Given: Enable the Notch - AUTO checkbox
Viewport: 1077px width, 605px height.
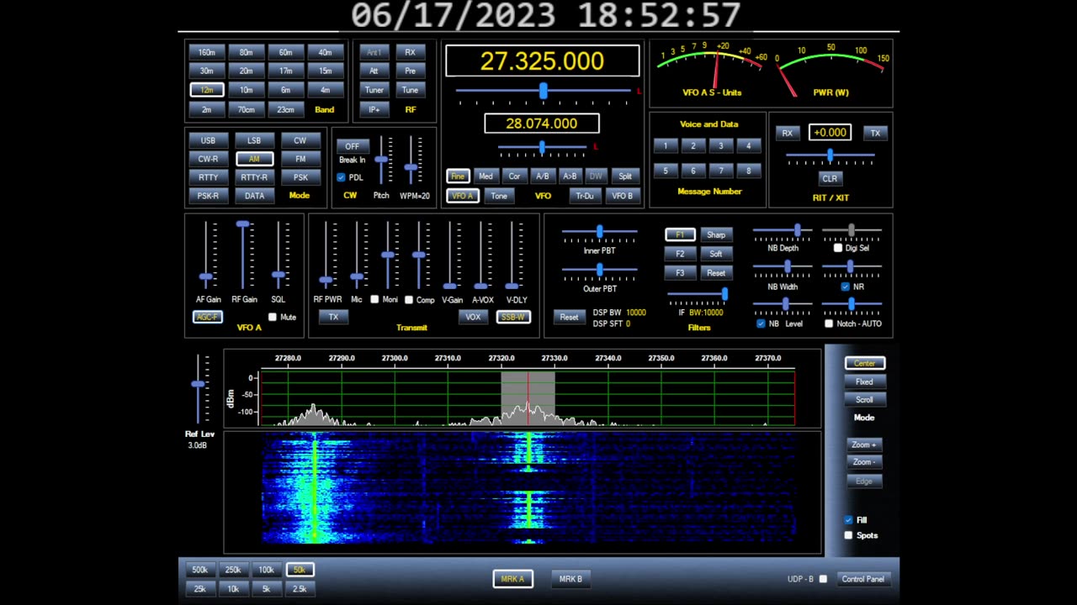Looking at the screenshot, I should pos(829,324).
